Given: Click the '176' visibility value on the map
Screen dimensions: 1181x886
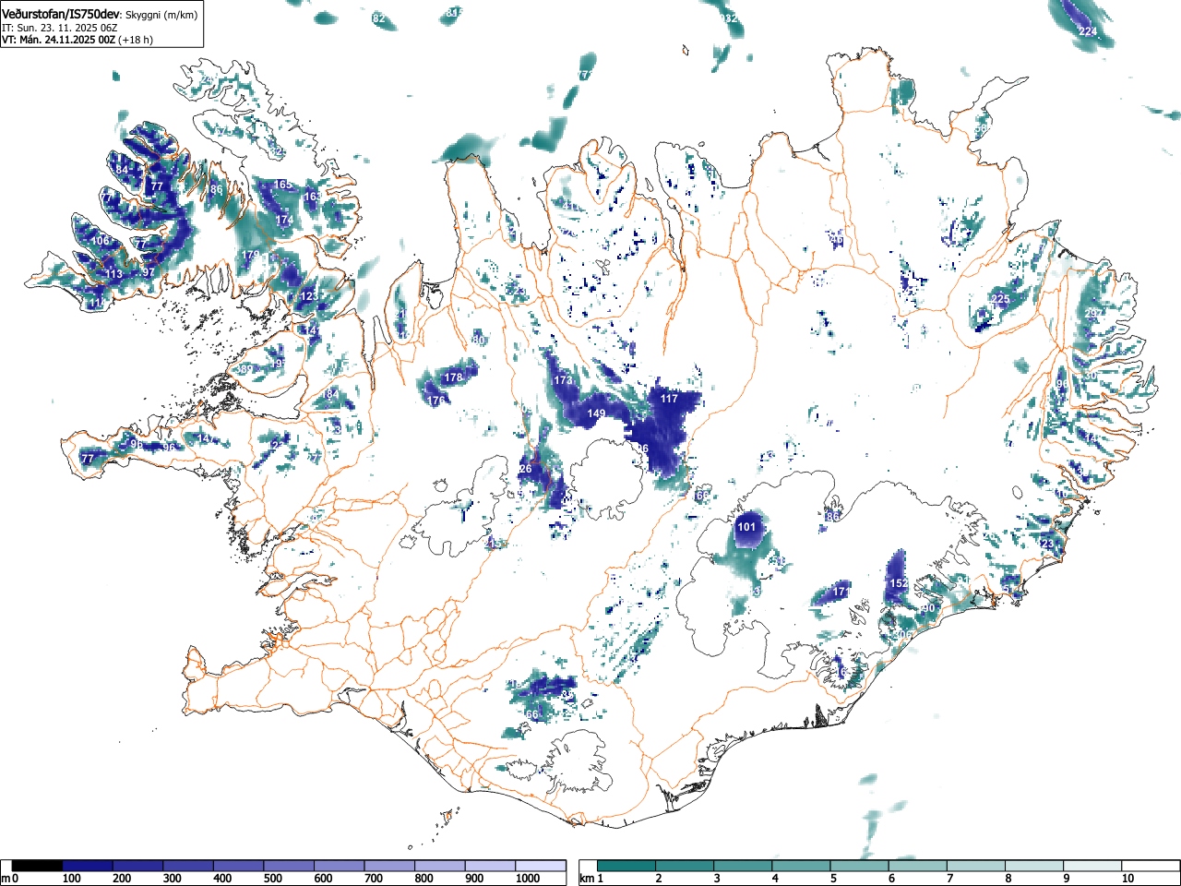Looking at the screenshot, I should tap(437, 401).
